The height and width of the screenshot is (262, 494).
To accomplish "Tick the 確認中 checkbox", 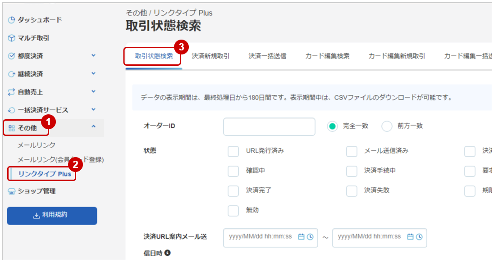I will tap(233, 171).
